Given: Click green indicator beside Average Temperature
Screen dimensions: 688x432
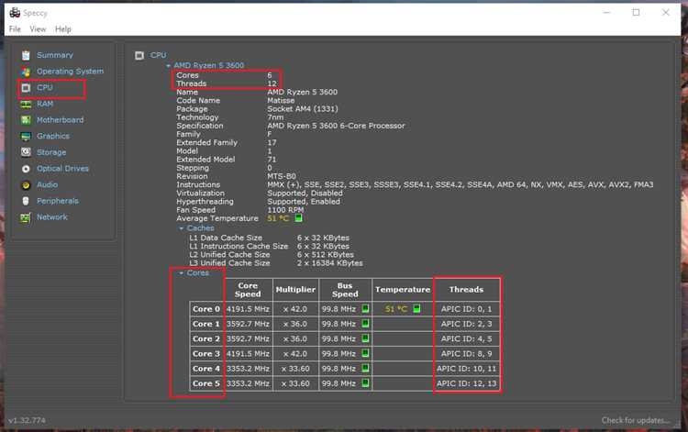Looking at the screenshot, I should pyautogui.click(x=298, y=218).
